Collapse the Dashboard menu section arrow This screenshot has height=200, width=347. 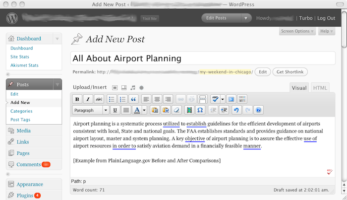(x=57, y=39)
